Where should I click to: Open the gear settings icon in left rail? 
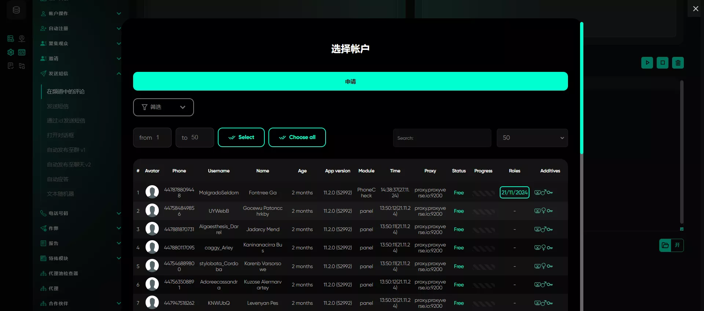[x=11, y=52]
